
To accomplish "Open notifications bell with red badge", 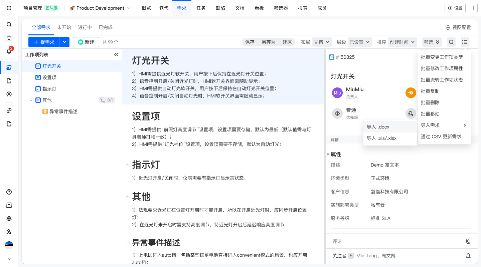I will point(9,51).
